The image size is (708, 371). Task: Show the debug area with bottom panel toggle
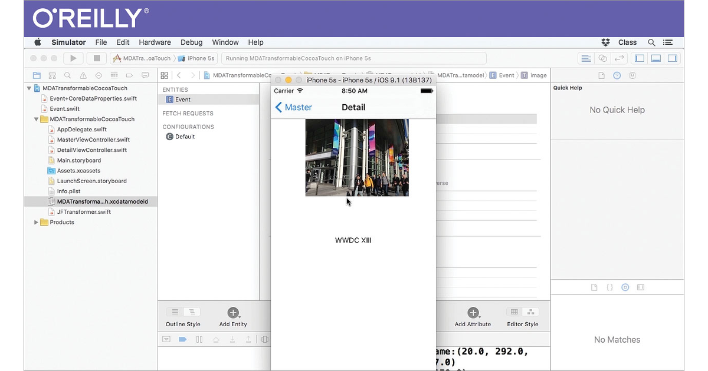(x=656, y=58)
